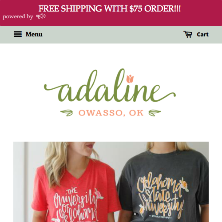222x222 pixels.
Task: Click the pink tulip in the logo
Action: [x=130, y=79]
